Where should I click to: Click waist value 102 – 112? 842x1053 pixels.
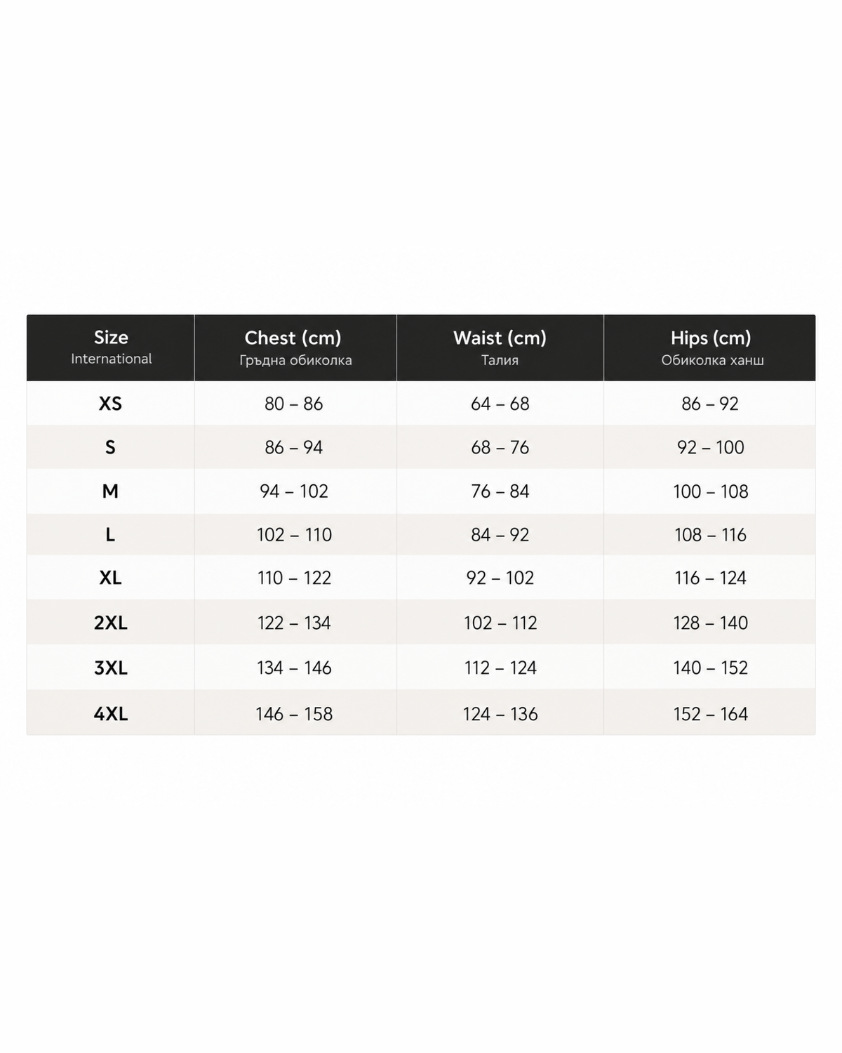pyautogui.click(x=500, y=623)
